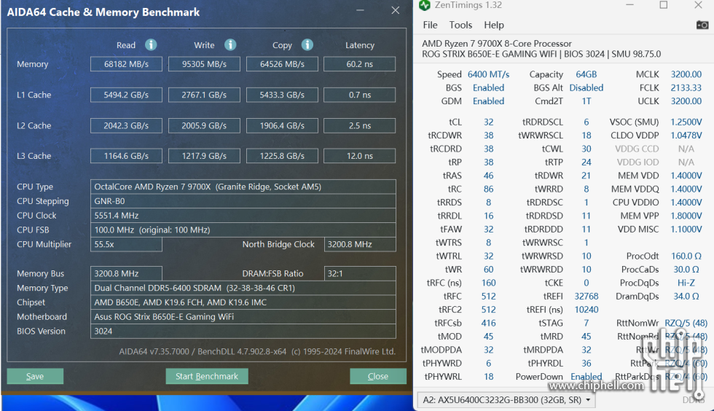Click the ProcOdt value 160.0 Ω
This screenshot has height=411, width=714.
pyautogui.click(x=686, y=256)
